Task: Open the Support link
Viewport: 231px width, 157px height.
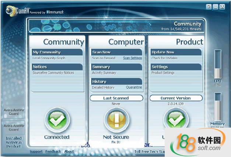Action: pos(36,151)
